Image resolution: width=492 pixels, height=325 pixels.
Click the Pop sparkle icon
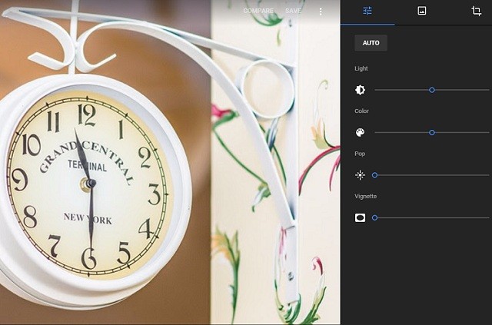[x=360, y=175]
